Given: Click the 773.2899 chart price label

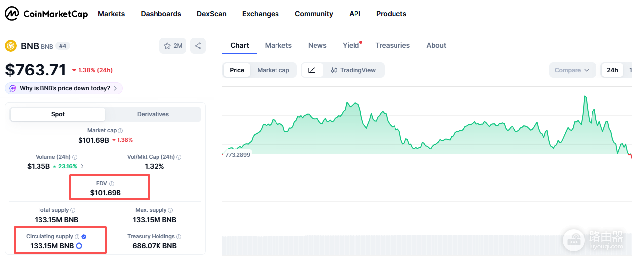Looking at the screenshot, I should click(237, 154).
